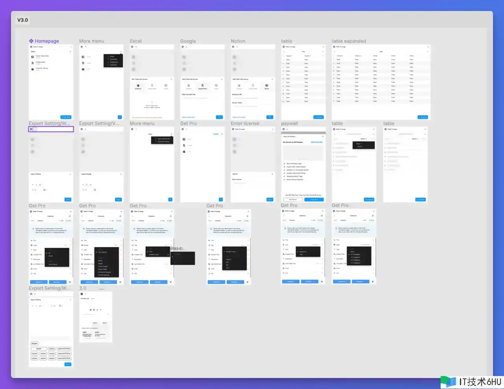The height and width of the screenshot is (389, 504).
Task: Toggle Export with custom layout checkmark
Action: (x=284, y=167)
